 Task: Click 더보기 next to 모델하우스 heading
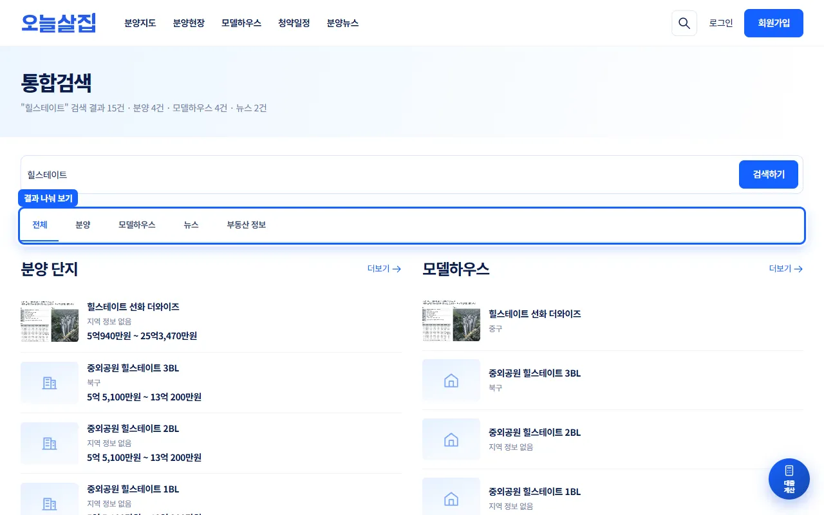(786, 268)
